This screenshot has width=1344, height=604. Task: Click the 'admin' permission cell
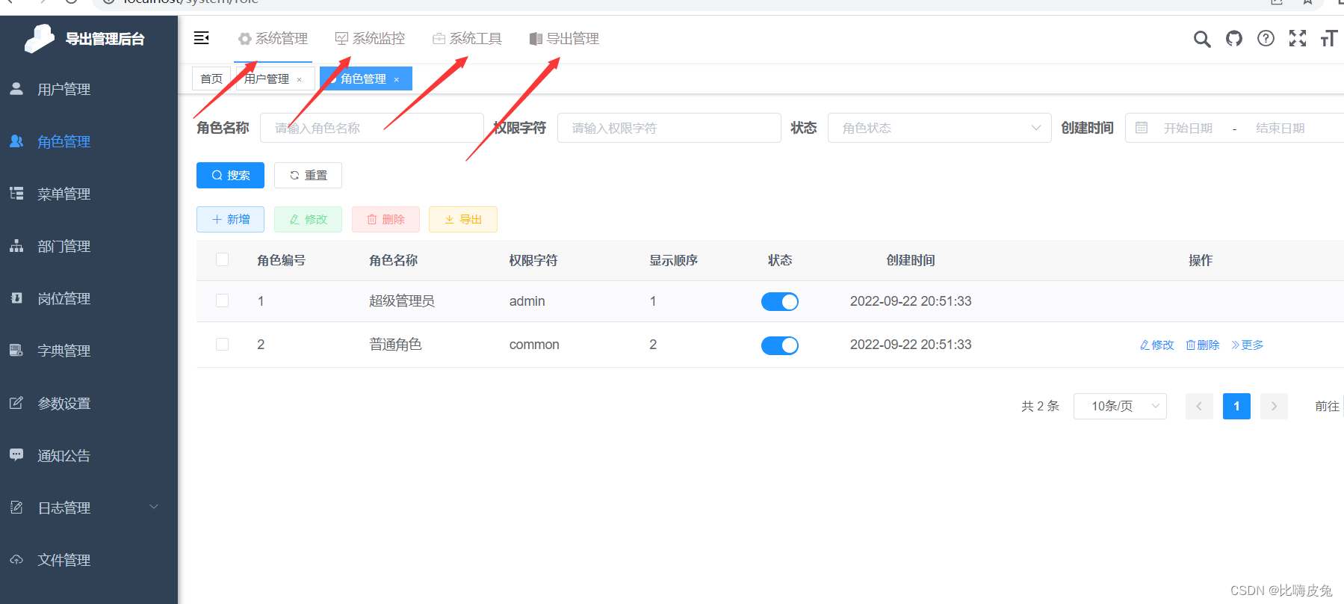tap(527, 301)
